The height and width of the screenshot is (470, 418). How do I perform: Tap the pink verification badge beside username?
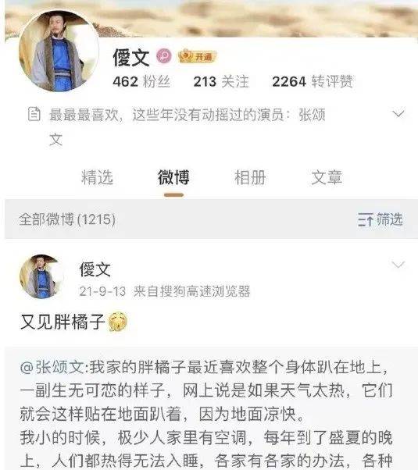click(164, 56)
